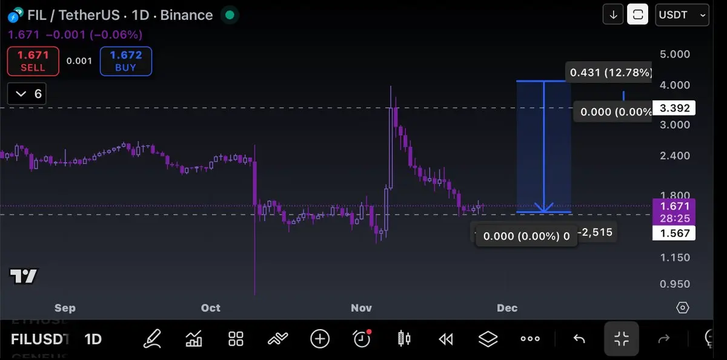Exit fullscreen collapse icon

tap(622, 338)
